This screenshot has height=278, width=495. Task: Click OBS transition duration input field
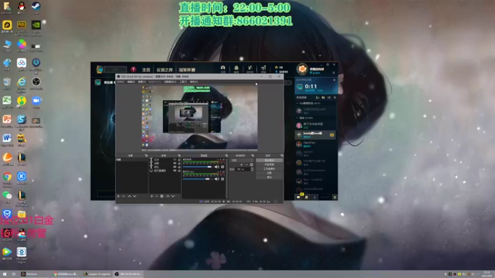(243, 169)
